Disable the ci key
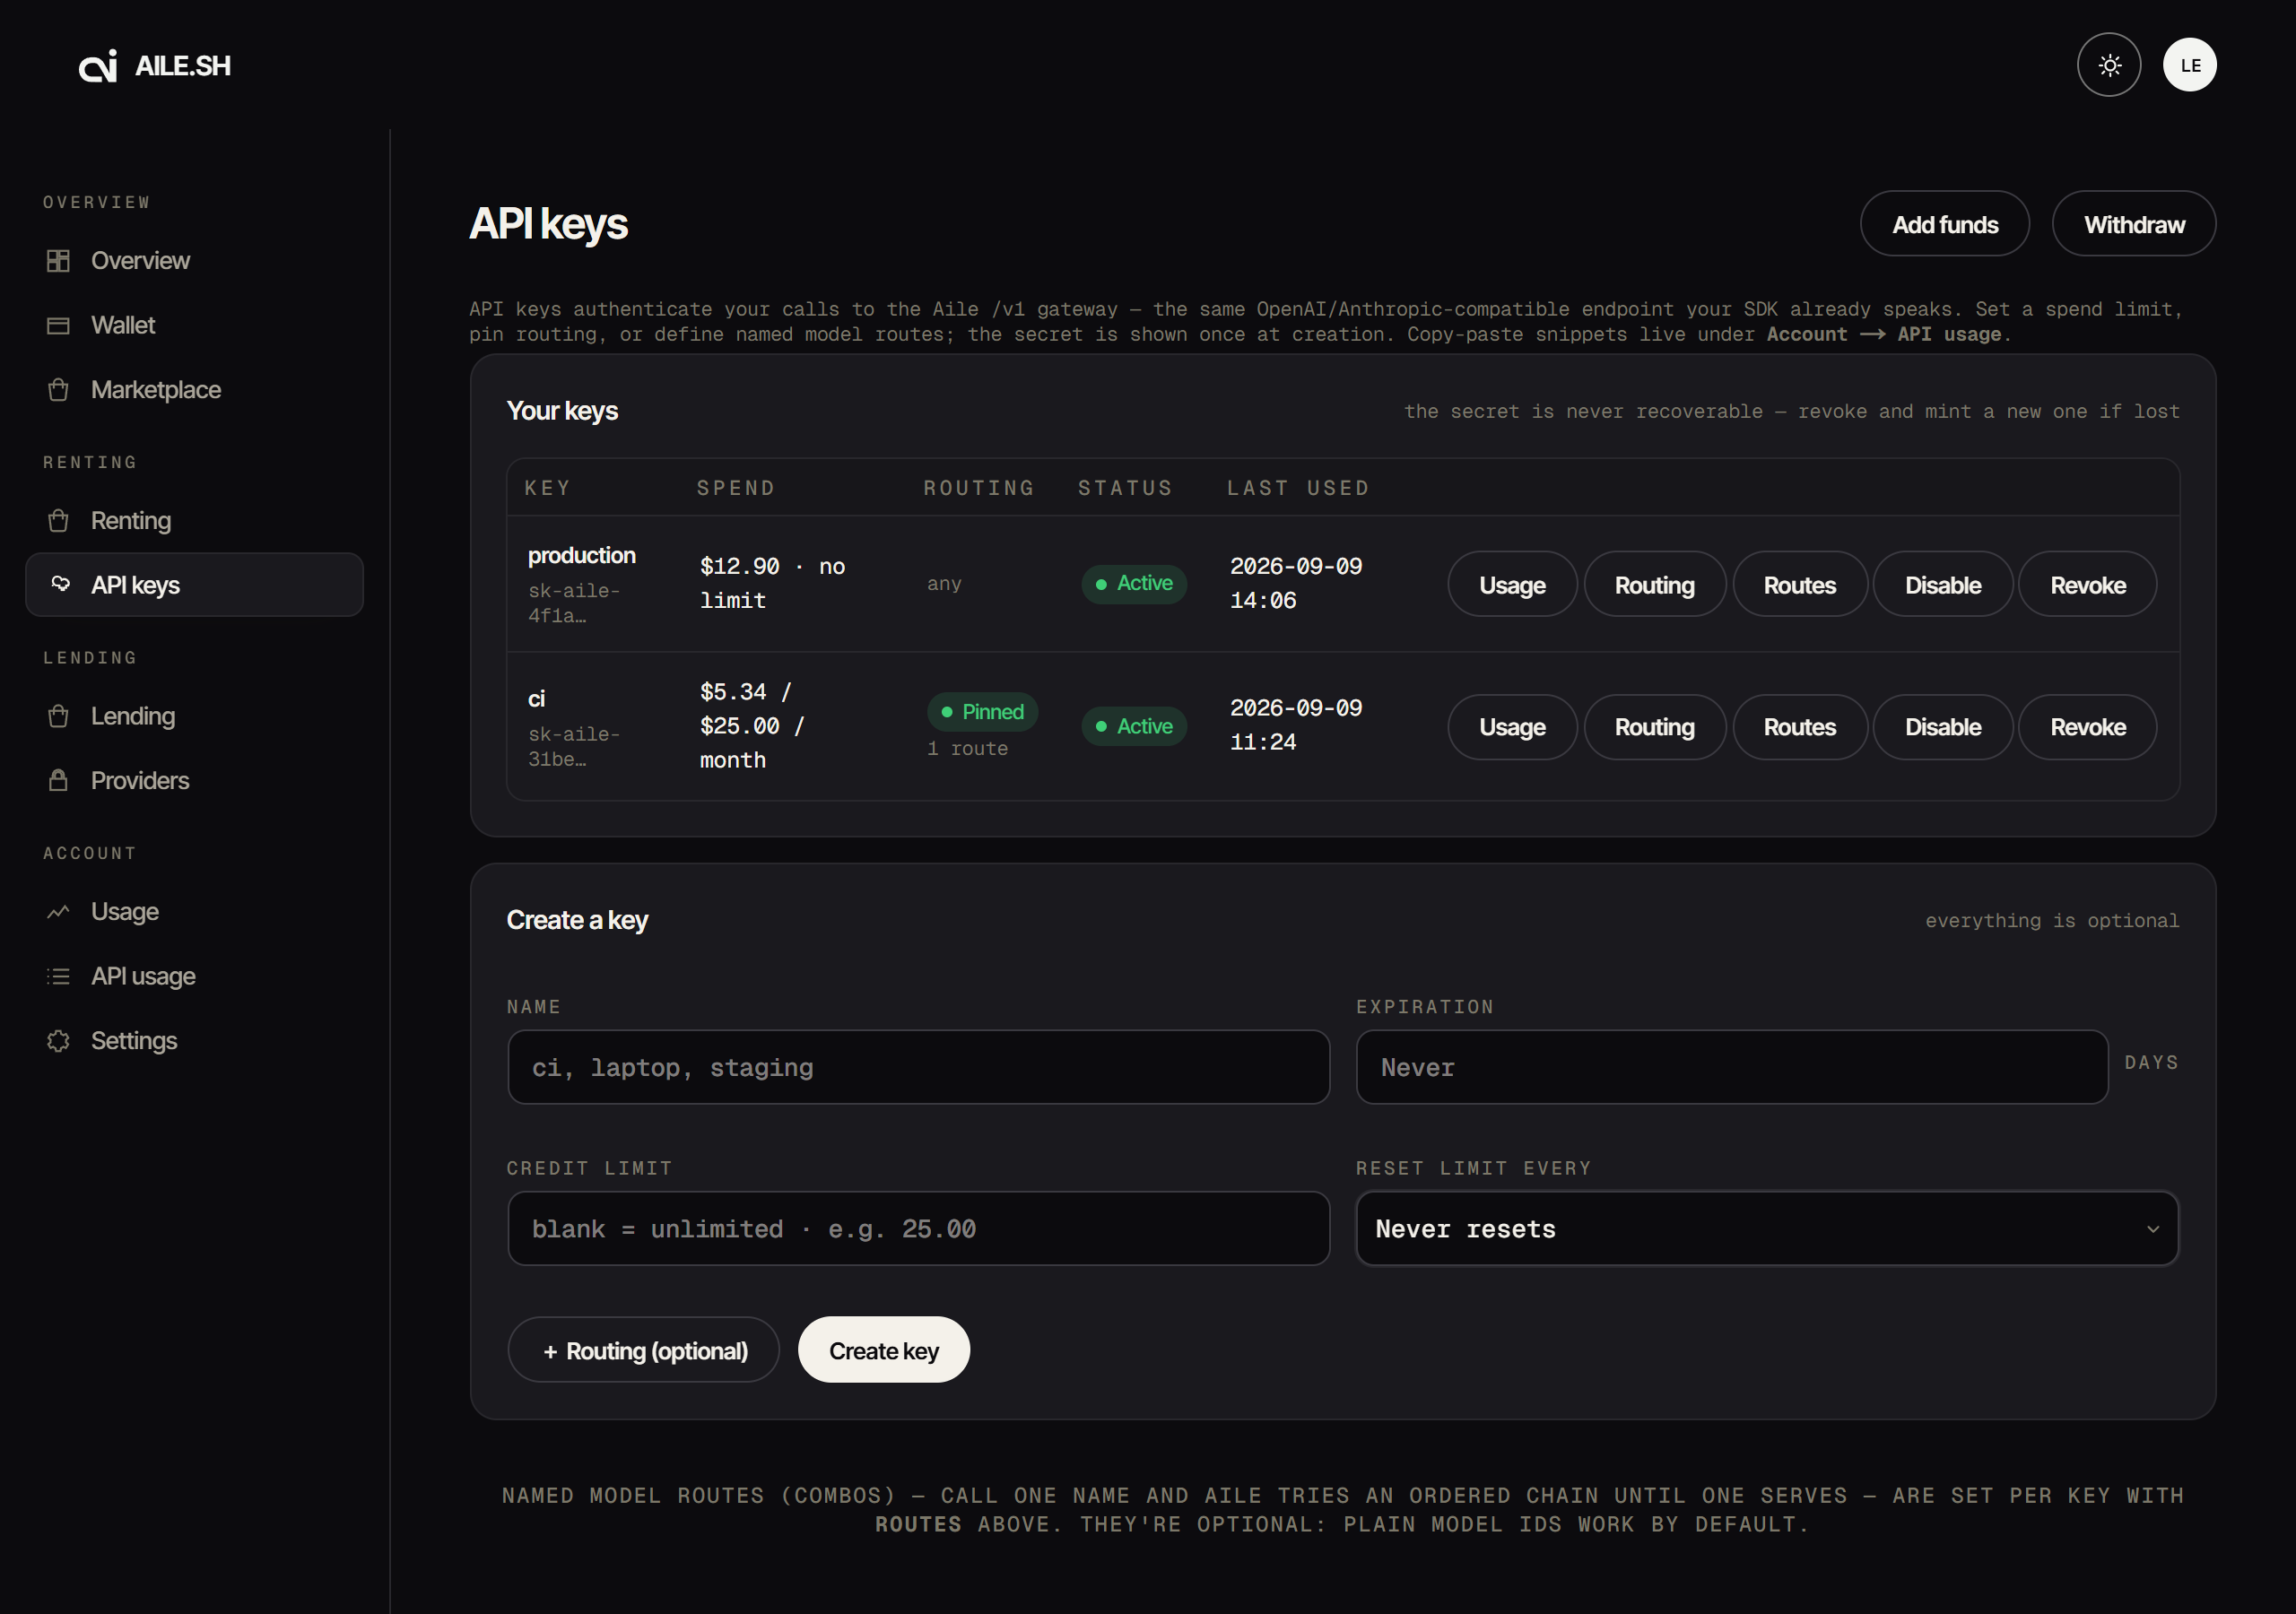The height and width of the screenshot is (1614, 2296). tap(1942, 727)
